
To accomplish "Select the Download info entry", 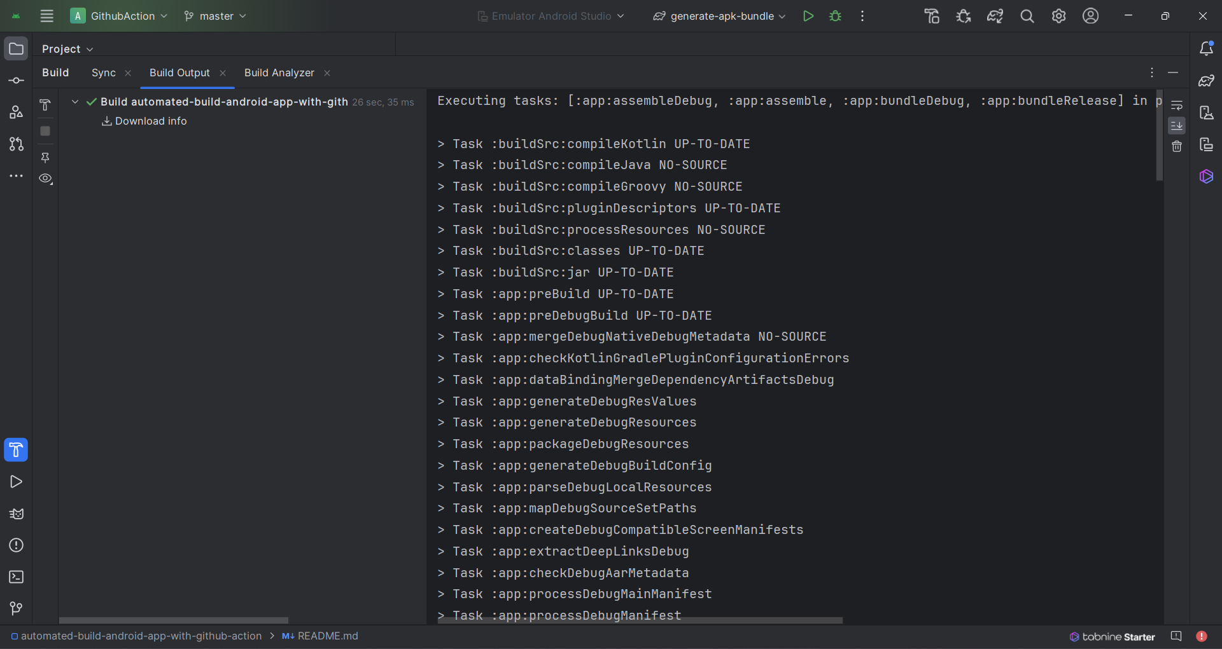I will 144,121.
